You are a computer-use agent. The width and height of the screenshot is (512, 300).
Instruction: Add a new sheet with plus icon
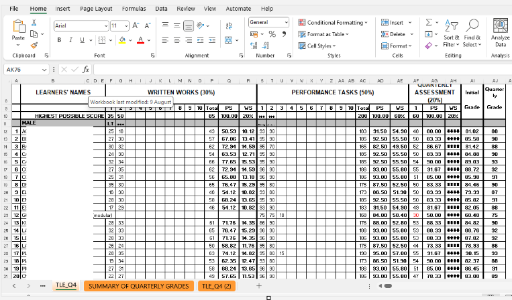tap(259, 286)
